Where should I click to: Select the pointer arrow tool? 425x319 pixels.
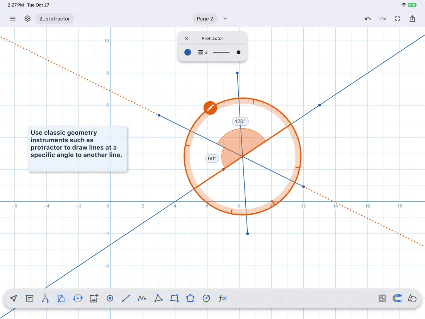(x=14, y=299)
